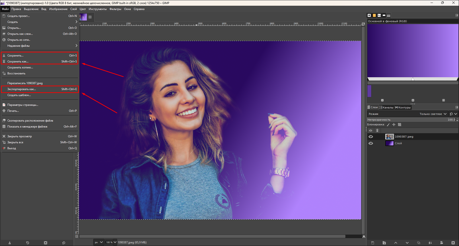
Task: Select Открыть как слои... entry
Action: click(40, 34)
